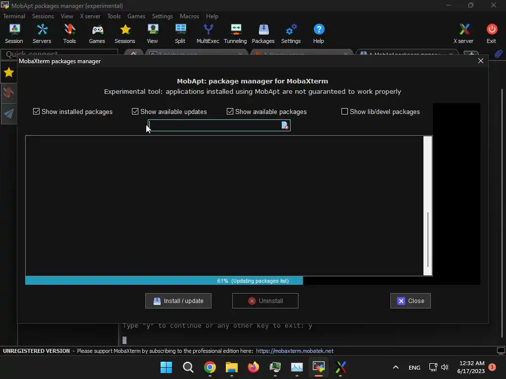Viewport: 506px width, 379px height.
Task: Click the monitor icon in status bar
Action: coord(501,351)
